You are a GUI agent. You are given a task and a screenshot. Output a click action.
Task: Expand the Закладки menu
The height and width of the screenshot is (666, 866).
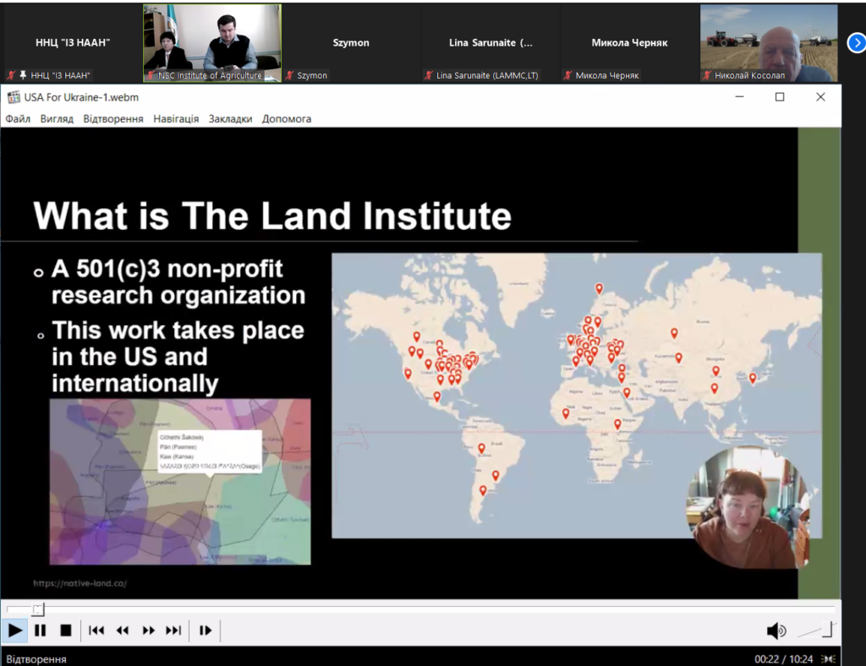(x=230, y=119)
